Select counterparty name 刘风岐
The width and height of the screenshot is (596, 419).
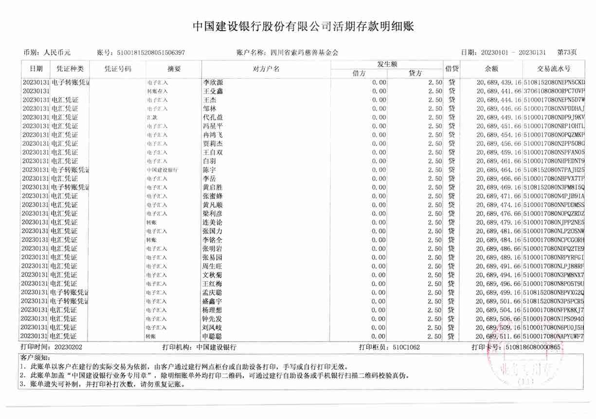tap(213, 328)
